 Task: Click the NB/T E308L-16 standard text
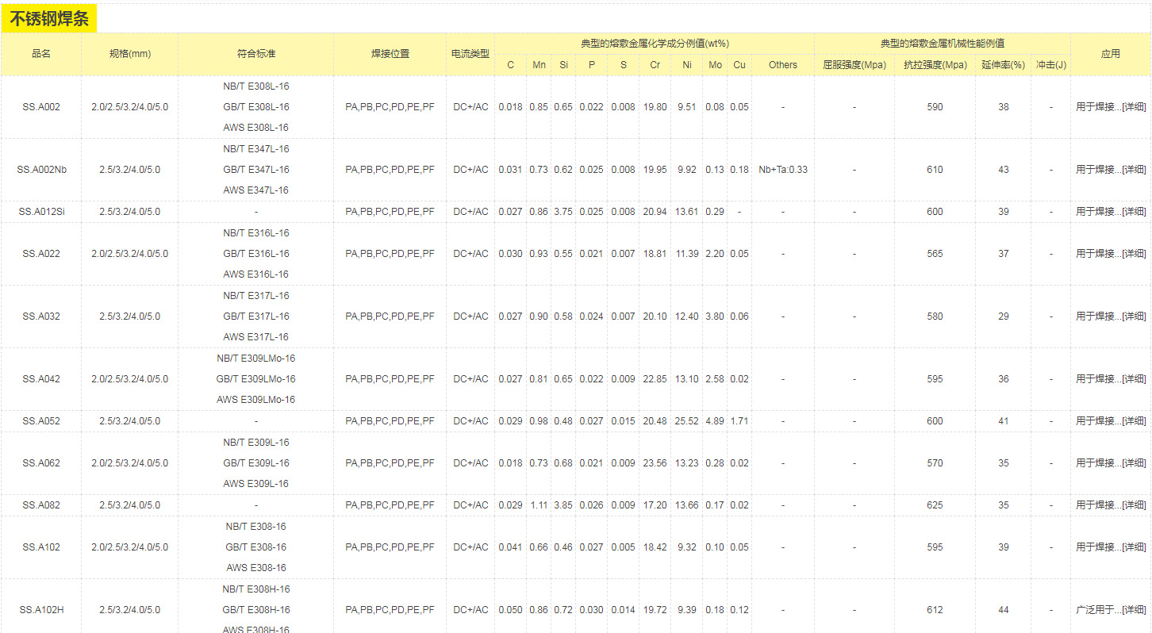[256, 86]
